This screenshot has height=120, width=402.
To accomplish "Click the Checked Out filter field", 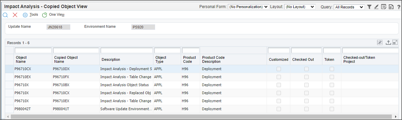I will click(306, 50).
